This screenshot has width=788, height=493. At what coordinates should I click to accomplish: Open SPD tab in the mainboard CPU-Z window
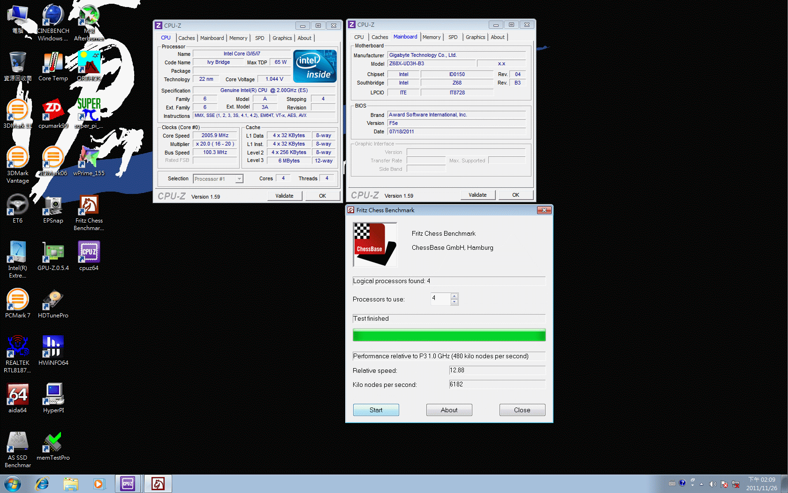point(453,37)
